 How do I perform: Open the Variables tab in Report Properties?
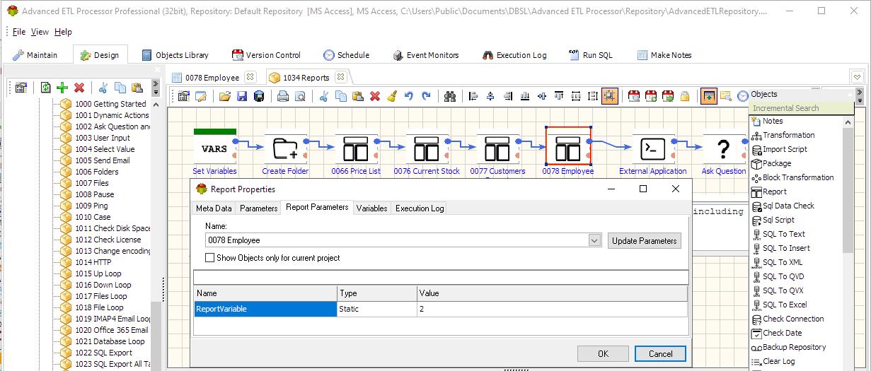pos(371,208)
